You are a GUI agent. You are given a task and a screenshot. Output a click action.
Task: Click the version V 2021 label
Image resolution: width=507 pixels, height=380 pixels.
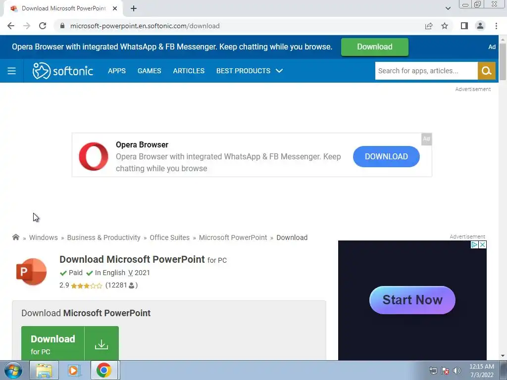coord(139,273)
